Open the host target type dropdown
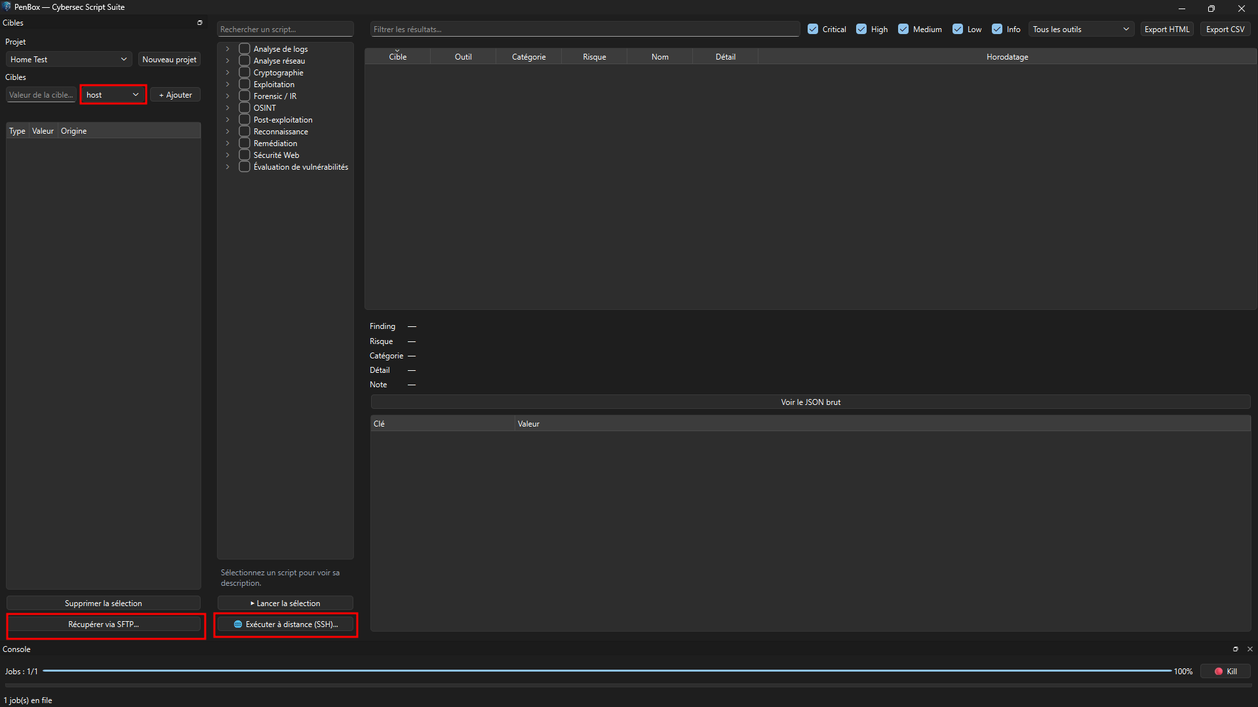Image resolution: width=1258 pixels, height=707 pixels. (113, 94)
